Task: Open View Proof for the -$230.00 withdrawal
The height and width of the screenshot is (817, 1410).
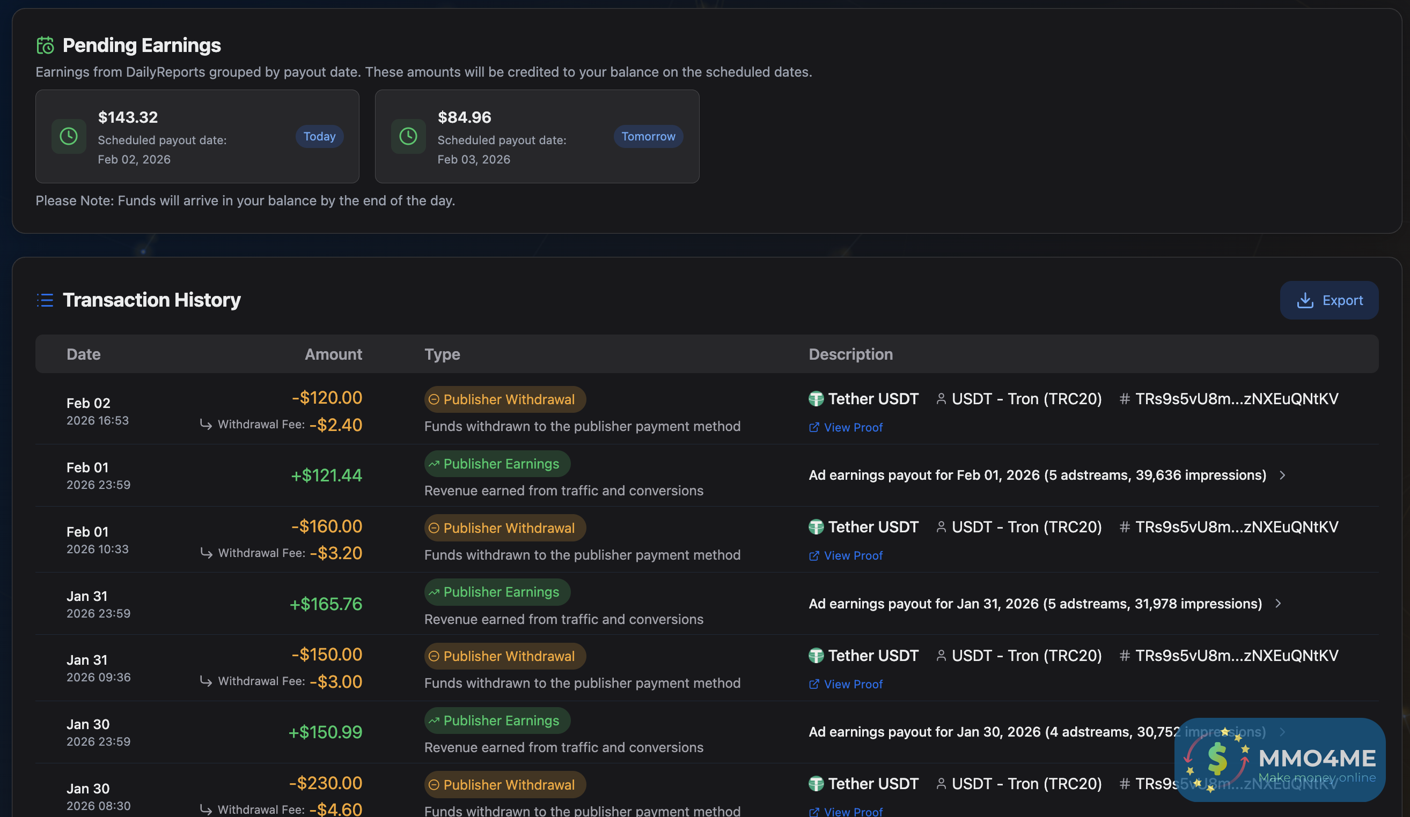Action: click(x=846, y=812)
